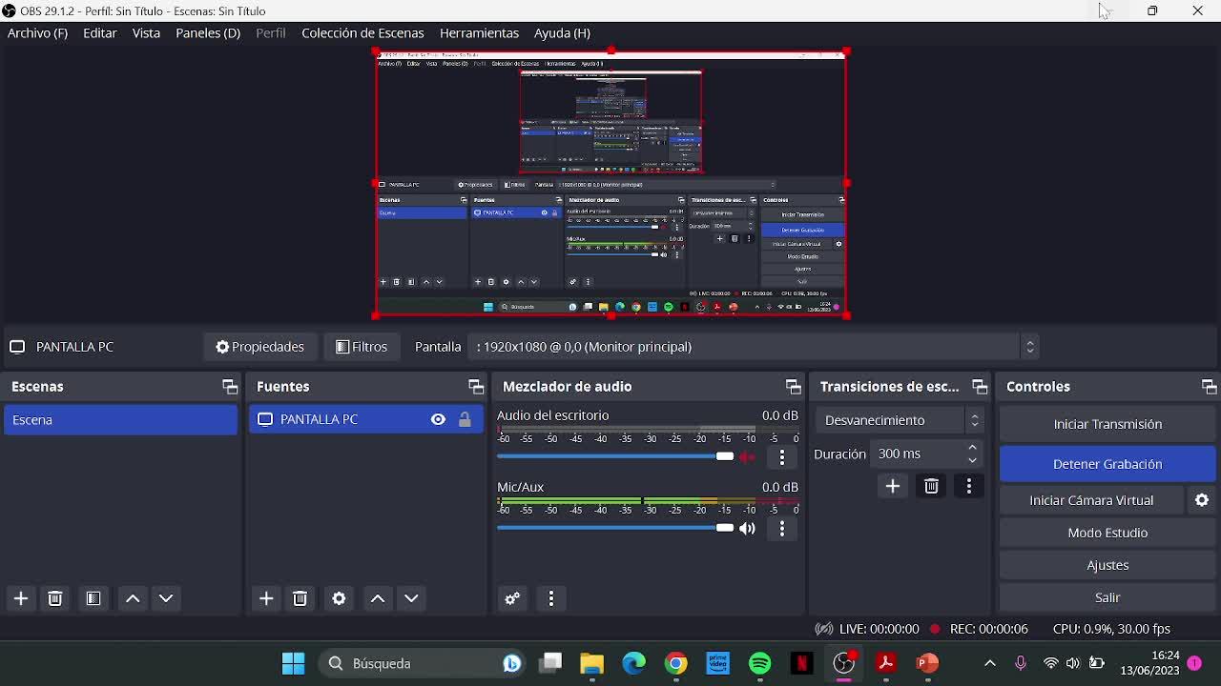Add a new transition with plus icon
This screenshot has height=686, width=1221.
pyautogui.click(x=893, y=487)
